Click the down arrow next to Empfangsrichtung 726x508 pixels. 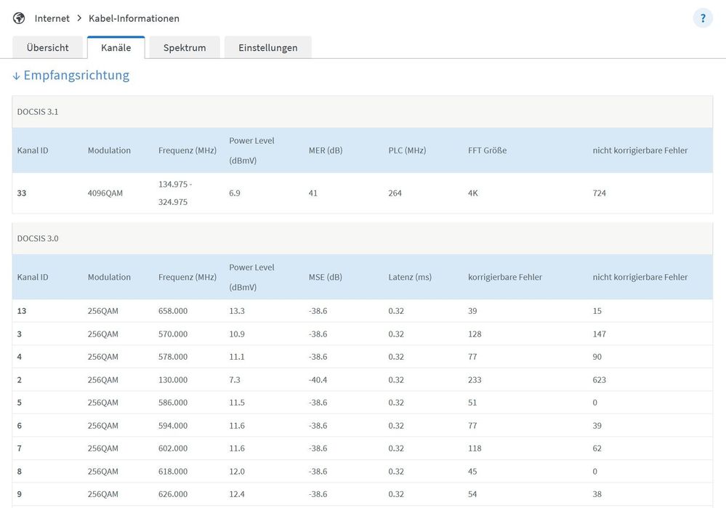[x=17, y=75]
